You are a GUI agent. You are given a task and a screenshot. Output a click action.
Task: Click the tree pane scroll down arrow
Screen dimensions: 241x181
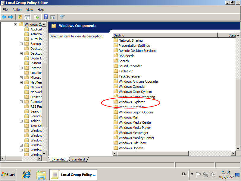pos(44,154)
